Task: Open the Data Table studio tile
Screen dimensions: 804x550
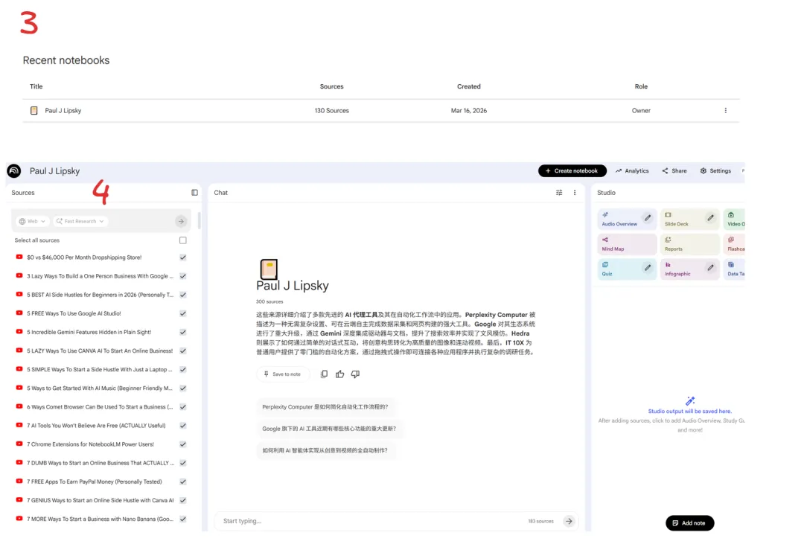Action: 734,269
